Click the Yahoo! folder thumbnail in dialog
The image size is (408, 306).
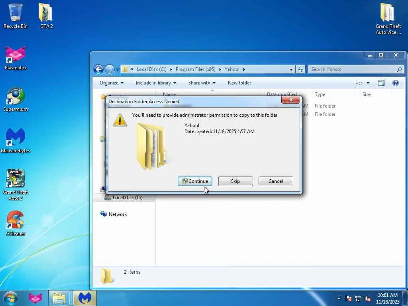tap(151, 146)
